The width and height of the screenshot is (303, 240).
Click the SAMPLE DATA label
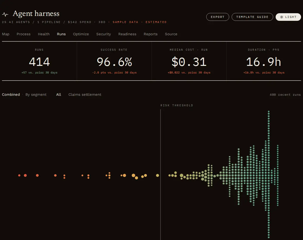125,22
